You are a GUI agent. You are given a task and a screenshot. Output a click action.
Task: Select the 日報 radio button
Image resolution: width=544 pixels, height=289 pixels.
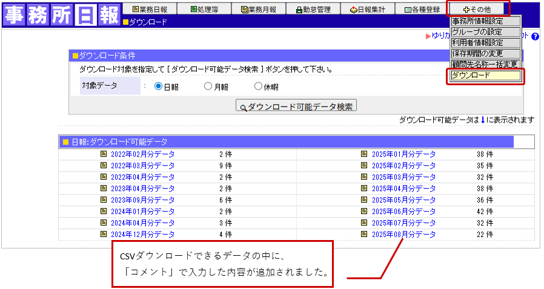(158, 86)
